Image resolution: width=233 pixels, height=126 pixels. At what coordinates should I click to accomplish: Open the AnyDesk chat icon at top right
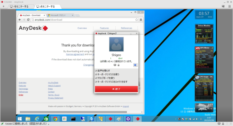click(x=223, y=6)
